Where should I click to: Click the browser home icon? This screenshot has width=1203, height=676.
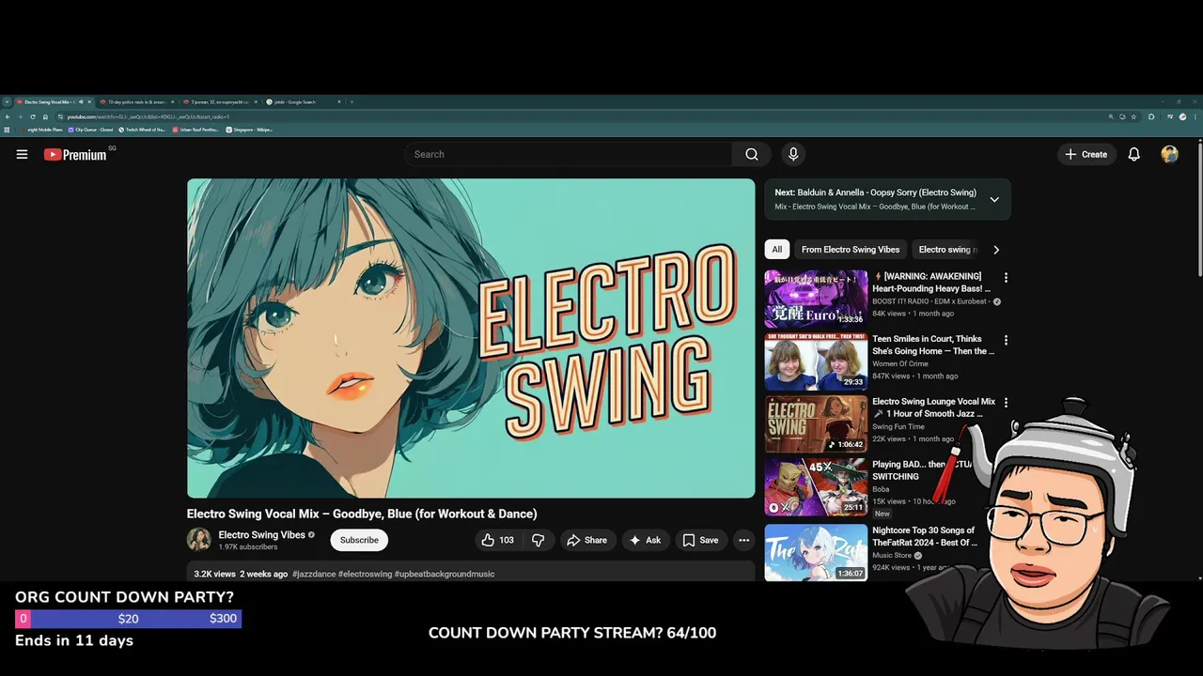(x=45, y=116)
